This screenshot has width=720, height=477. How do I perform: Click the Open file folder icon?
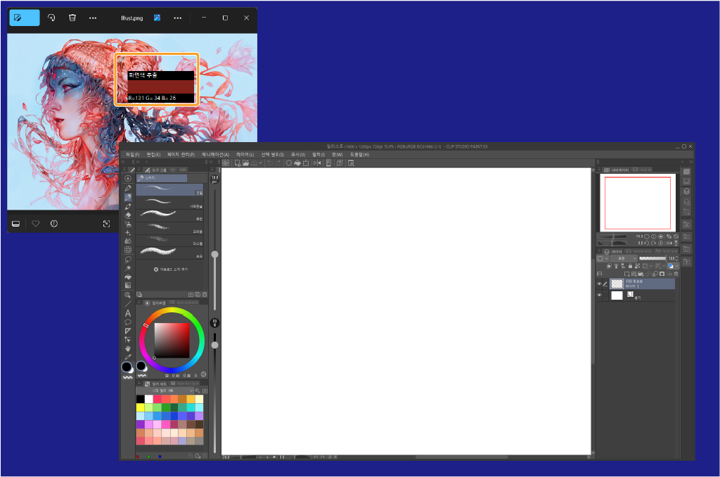245,163
